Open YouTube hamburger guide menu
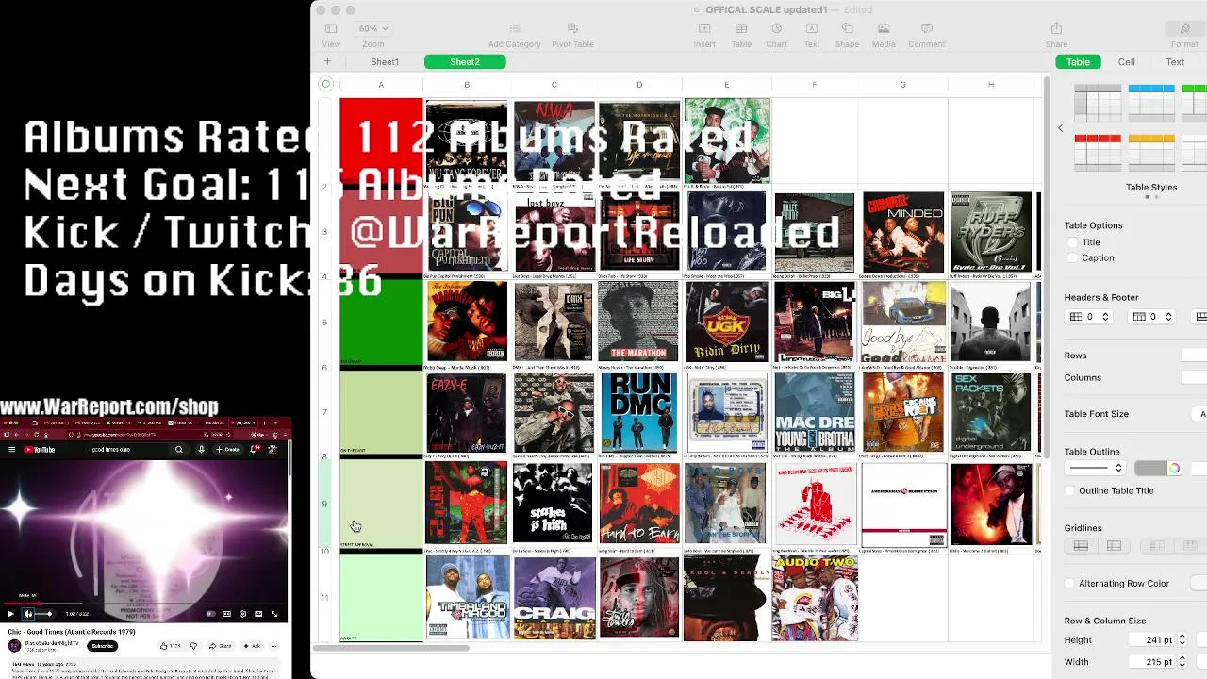The width and height of the screenshot is (1207, 679). pos(11,450)
